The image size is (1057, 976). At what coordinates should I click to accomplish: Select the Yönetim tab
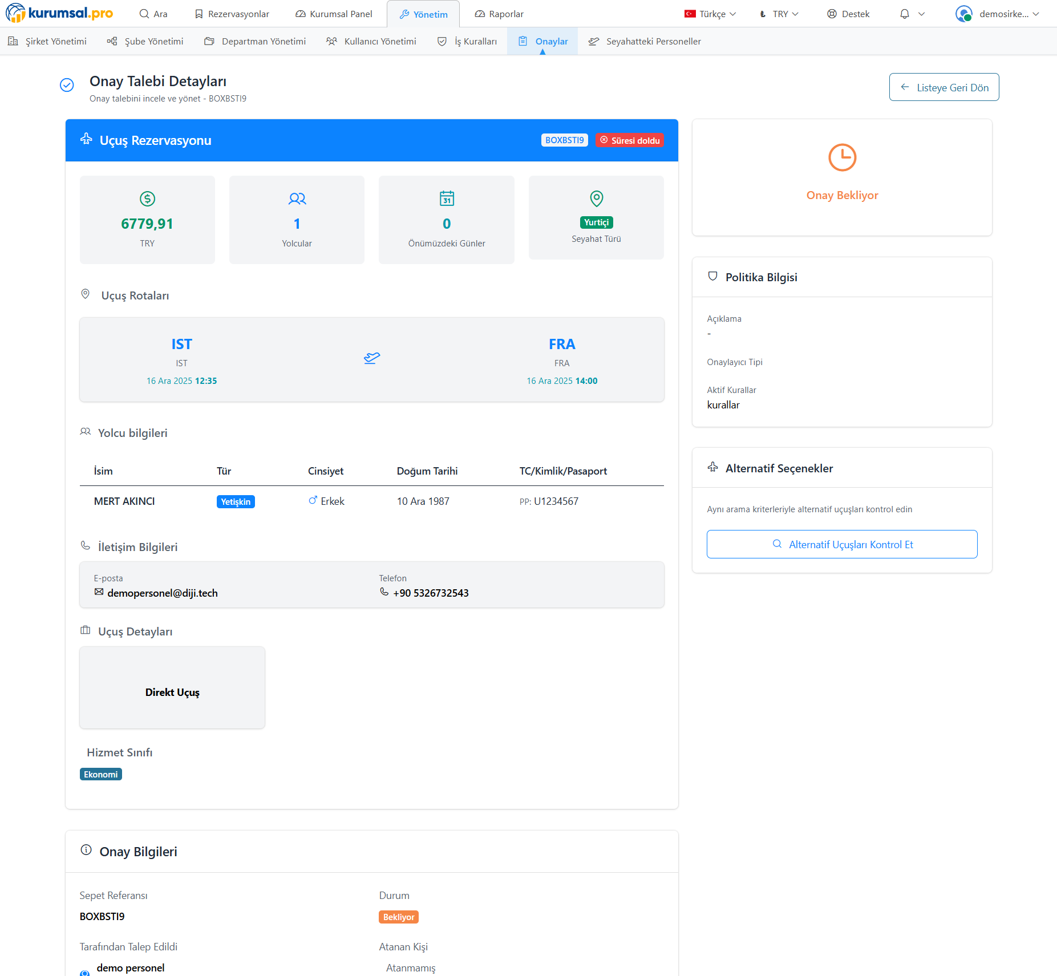pos(423,14)
